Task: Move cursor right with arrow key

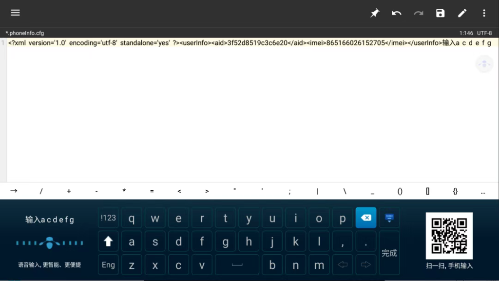Action: (x=366, y=265)
